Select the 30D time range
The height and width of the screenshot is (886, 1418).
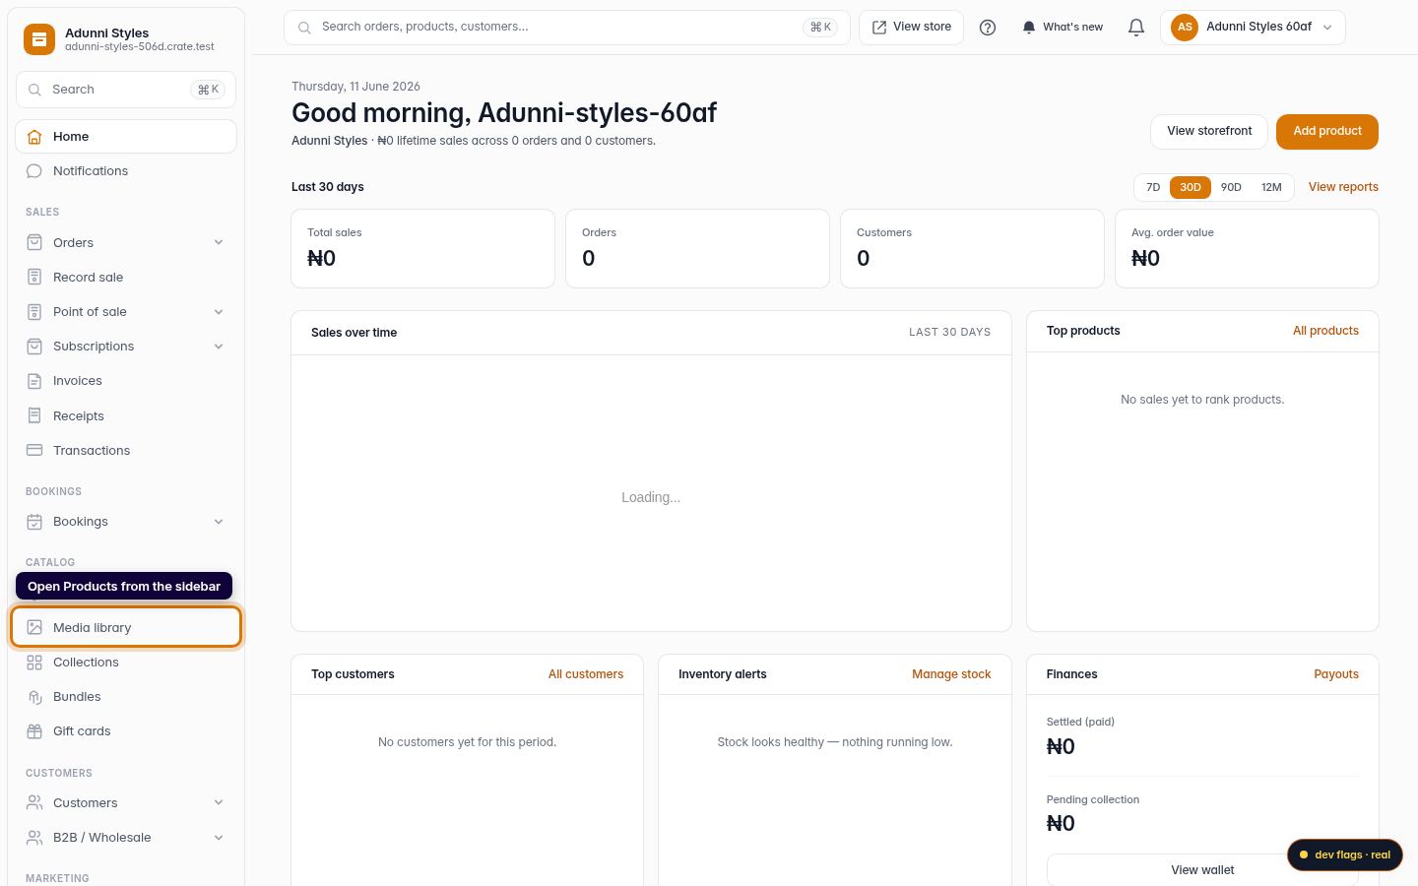(x=1191, y=187)
